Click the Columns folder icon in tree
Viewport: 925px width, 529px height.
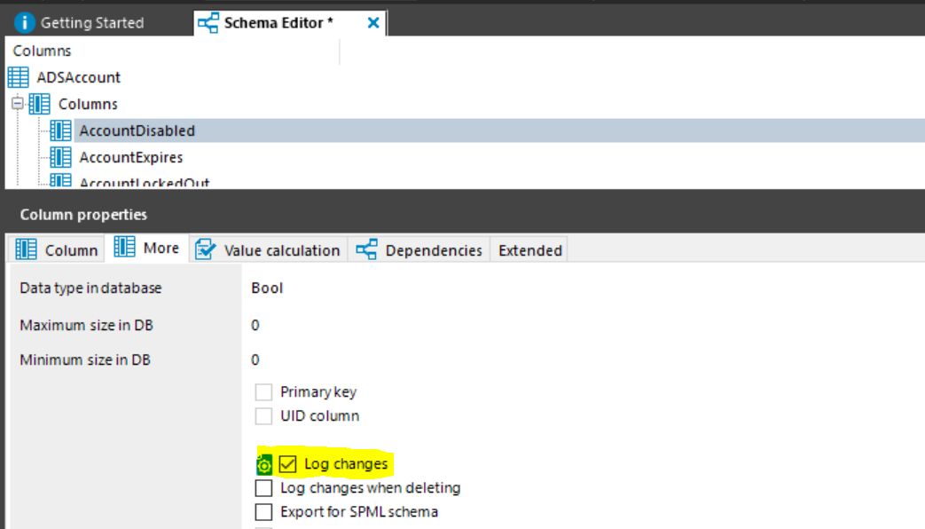(40, 104)
